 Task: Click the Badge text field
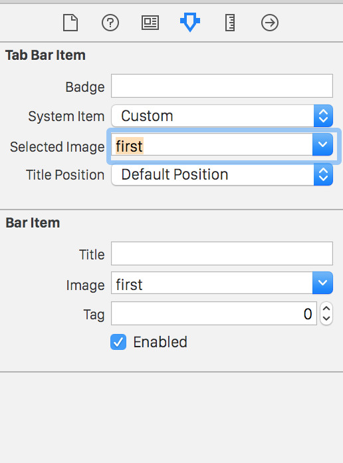tap(222, 86)
